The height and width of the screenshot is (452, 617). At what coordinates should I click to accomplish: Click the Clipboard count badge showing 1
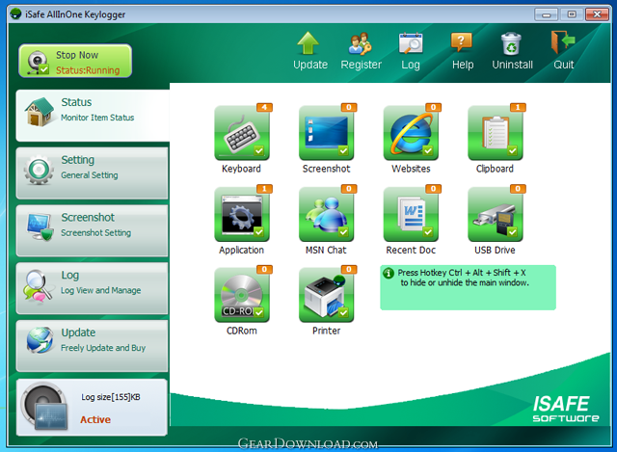coord(518,107)
